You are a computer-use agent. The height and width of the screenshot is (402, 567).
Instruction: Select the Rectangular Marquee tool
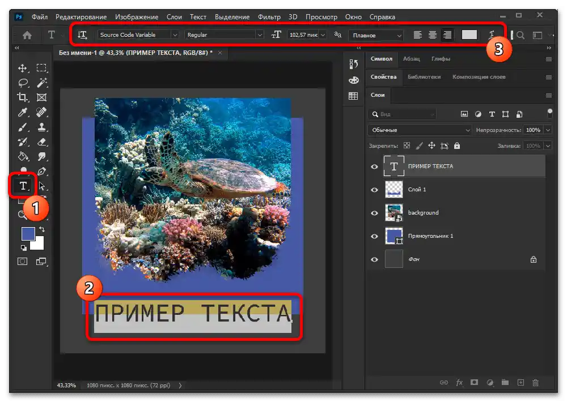click(41, 69)
